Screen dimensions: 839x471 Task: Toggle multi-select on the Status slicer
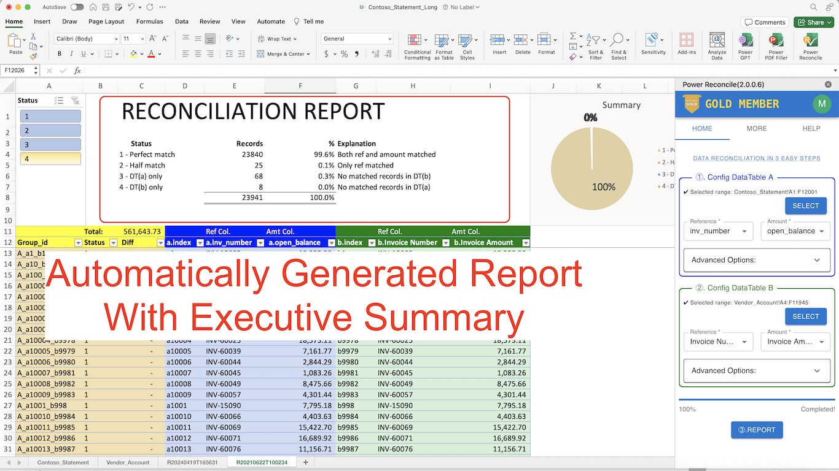click(x=59, y=101)
